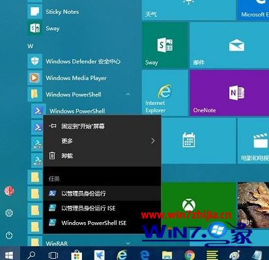This screenshot has height=260, width=269.
Task: Click the trash uninstall icon
Action: [52, 155]
